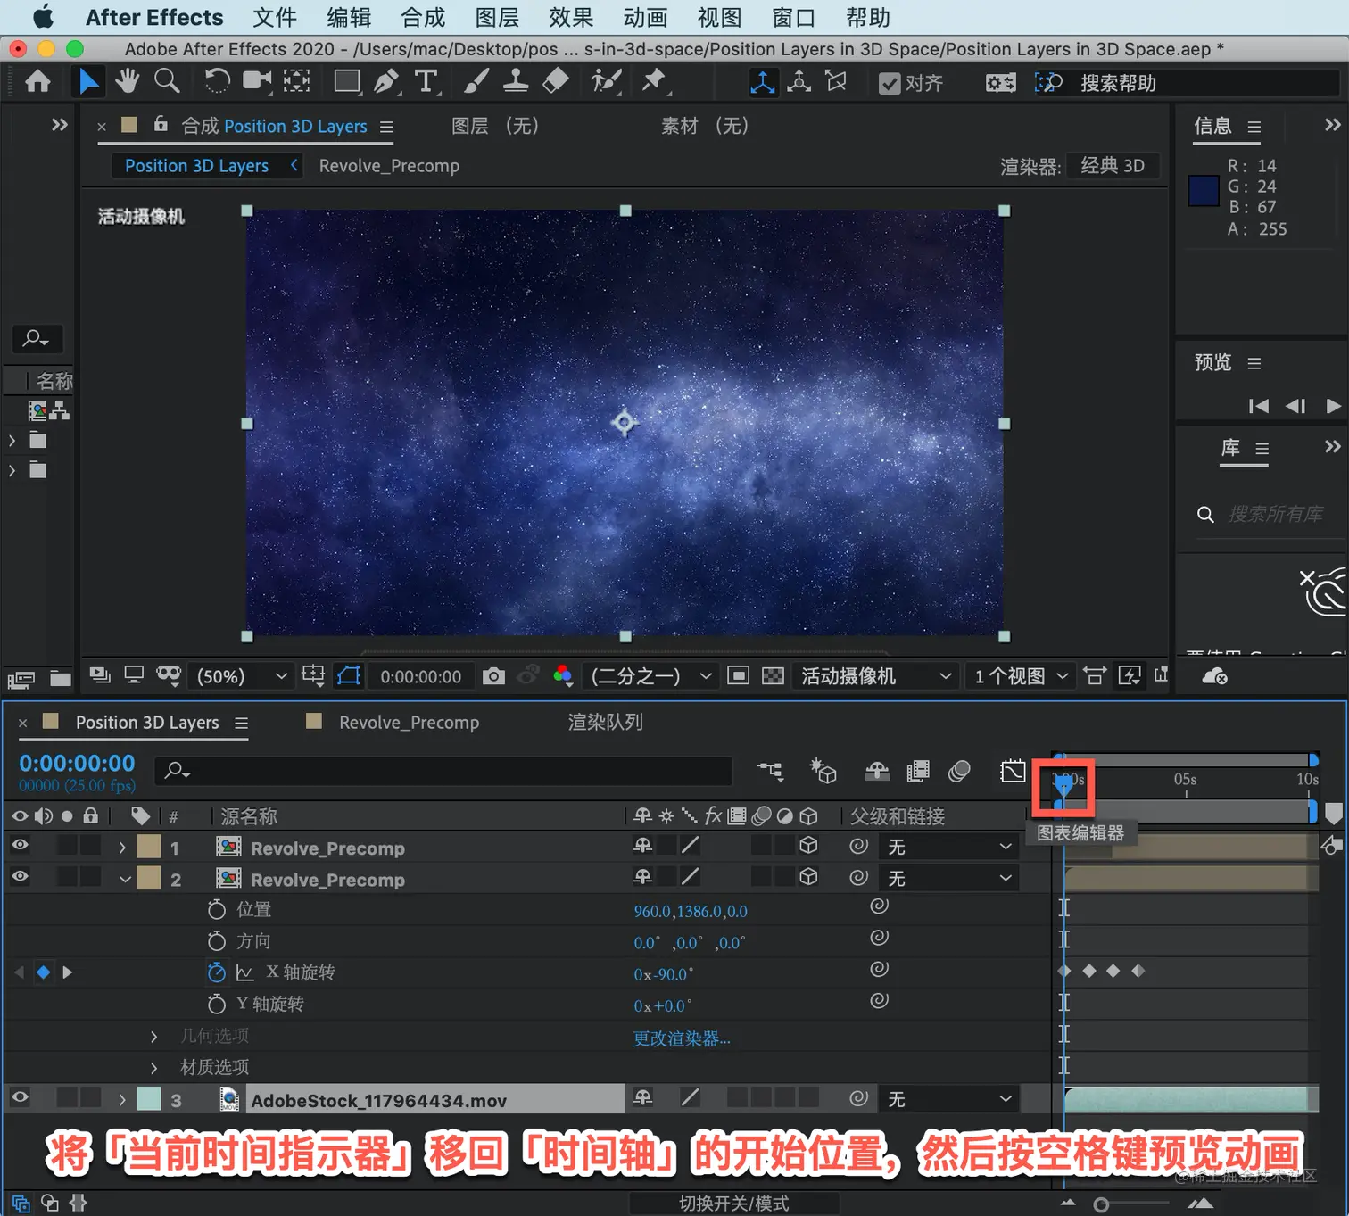Click the 更改渲染器... link
The width and height of the screenshot is (1349, 1216).
tap(682, 1038)
